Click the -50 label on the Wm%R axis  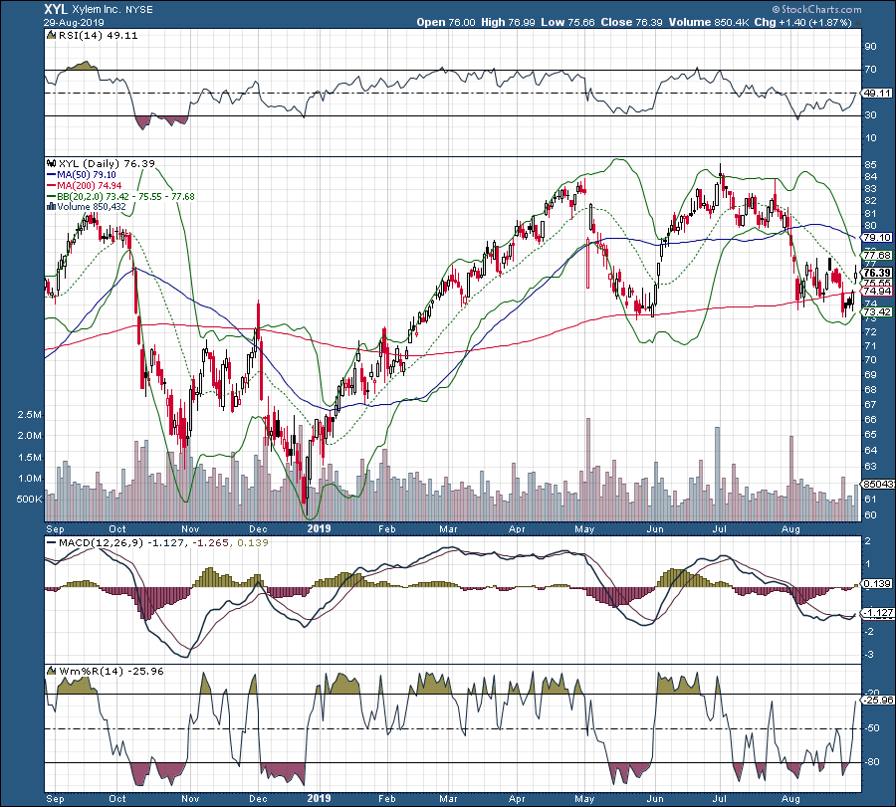click(x=871, y=728)
